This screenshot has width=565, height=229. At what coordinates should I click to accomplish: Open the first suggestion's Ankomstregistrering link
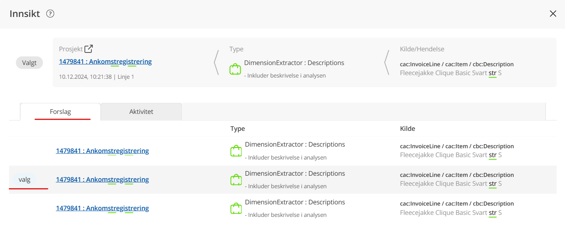(102, 151)
